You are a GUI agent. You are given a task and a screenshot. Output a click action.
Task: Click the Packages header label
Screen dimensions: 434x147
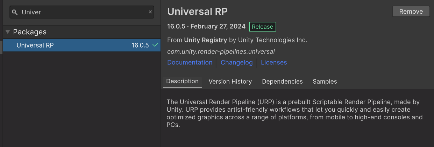(30, 32)
